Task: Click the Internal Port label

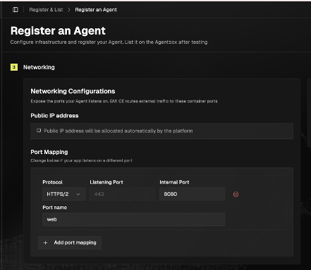Action: [174, 182]
